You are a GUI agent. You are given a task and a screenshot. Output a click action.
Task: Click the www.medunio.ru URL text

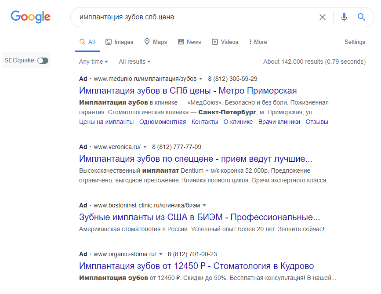point(145,79)
